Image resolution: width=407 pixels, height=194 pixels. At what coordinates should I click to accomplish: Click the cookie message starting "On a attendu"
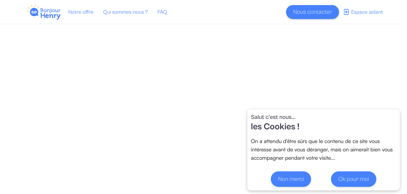(x=315, y=141)
